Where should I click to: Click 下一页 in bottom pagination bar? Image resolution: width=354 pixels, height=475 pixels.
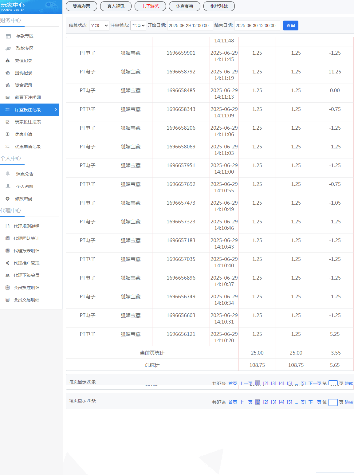tap(315, 402)
